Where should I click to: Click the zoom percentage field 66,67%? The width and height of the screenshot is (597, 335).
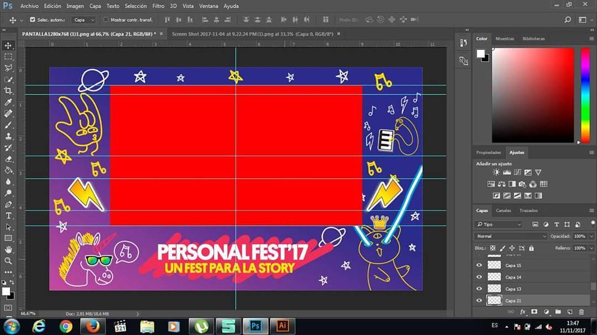click(x=28, y=314)
